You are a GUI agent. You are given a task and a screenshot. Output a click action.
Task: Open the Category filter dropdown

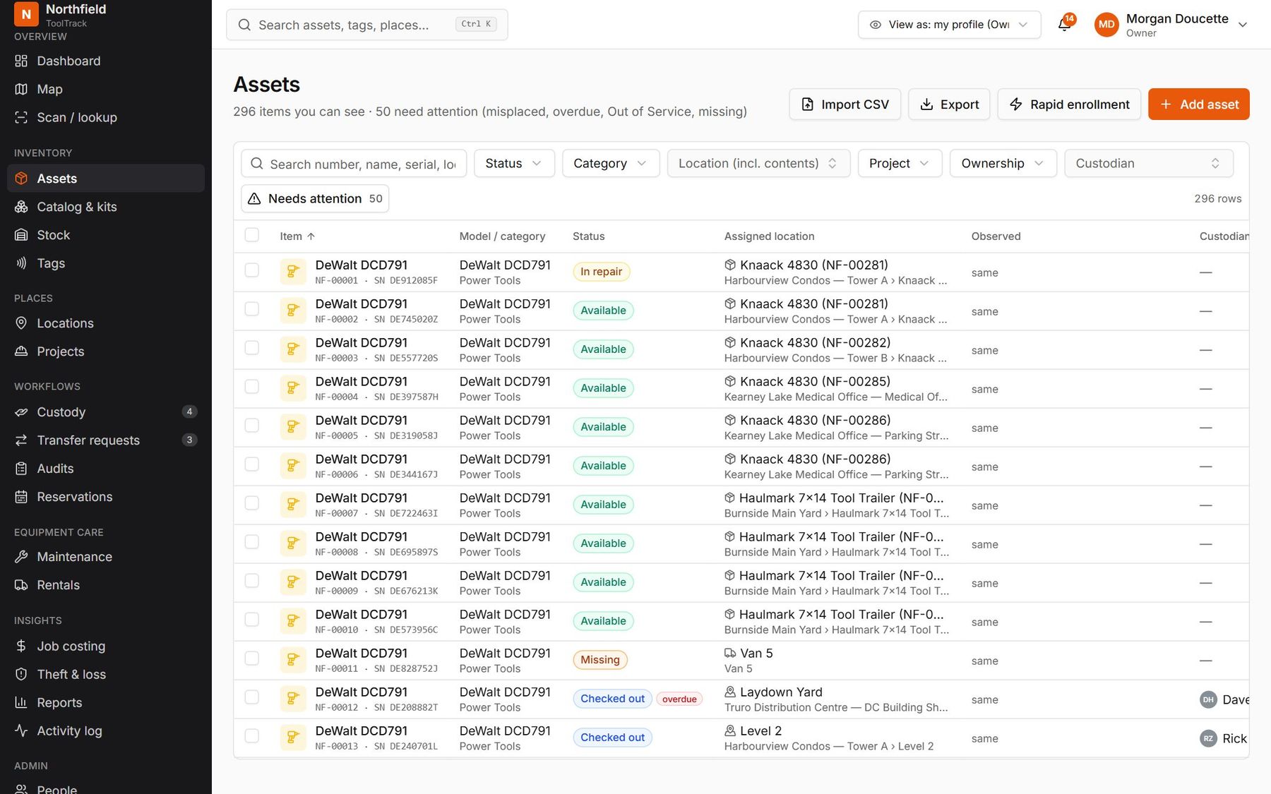[611, 163]
